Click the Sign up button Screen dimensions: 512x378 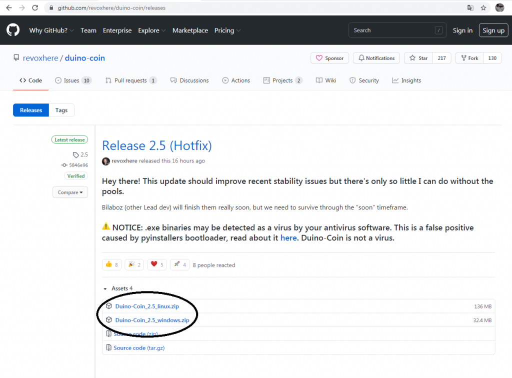pos(493,30)
